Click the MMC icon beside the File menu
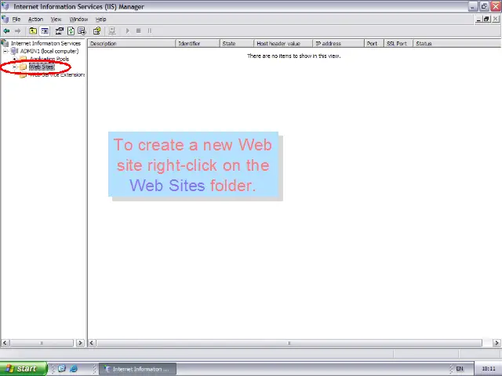The width and height of the screenshot is (502, 376). point(5,19)
